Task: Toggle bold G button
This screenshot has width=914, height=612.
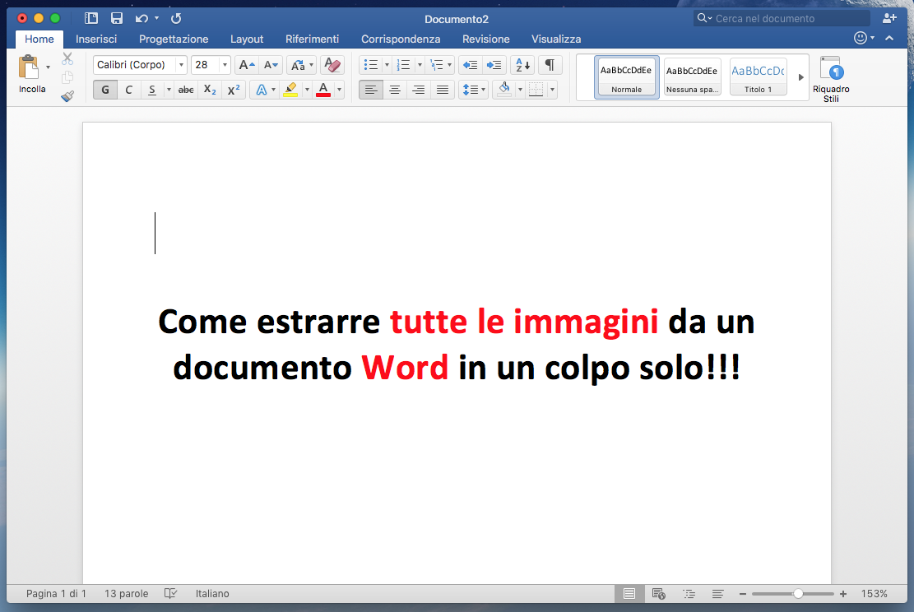Action: [x=105, y=90]
